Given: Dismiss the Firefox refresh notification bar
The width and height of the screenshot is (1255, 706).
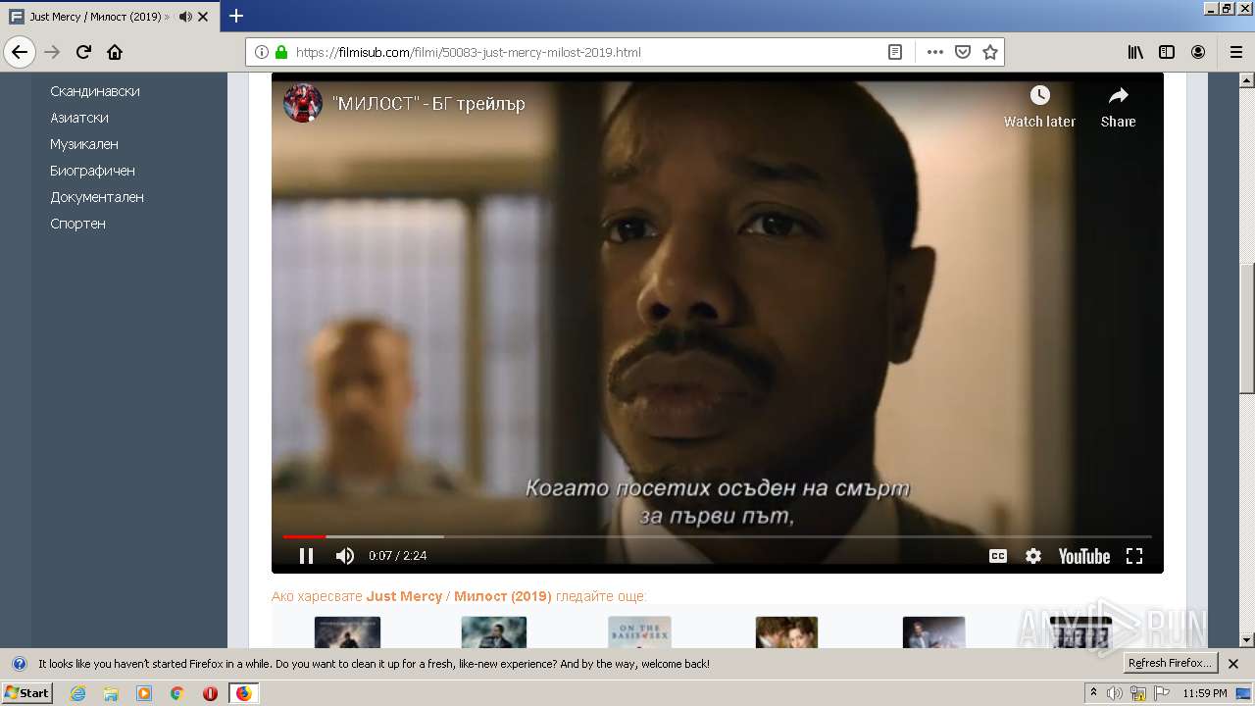Looking at the screenshot, I should 1233,664.
